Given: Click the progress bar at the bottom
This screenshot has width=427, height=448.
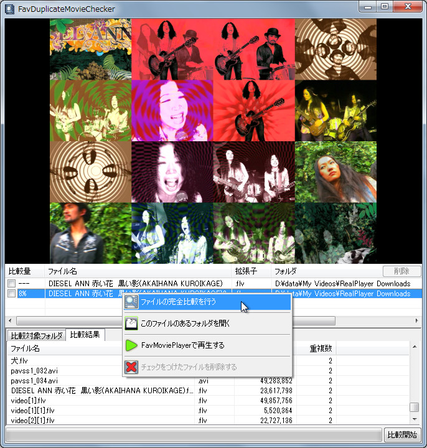Looking at the screenshot, I should 194,435.
